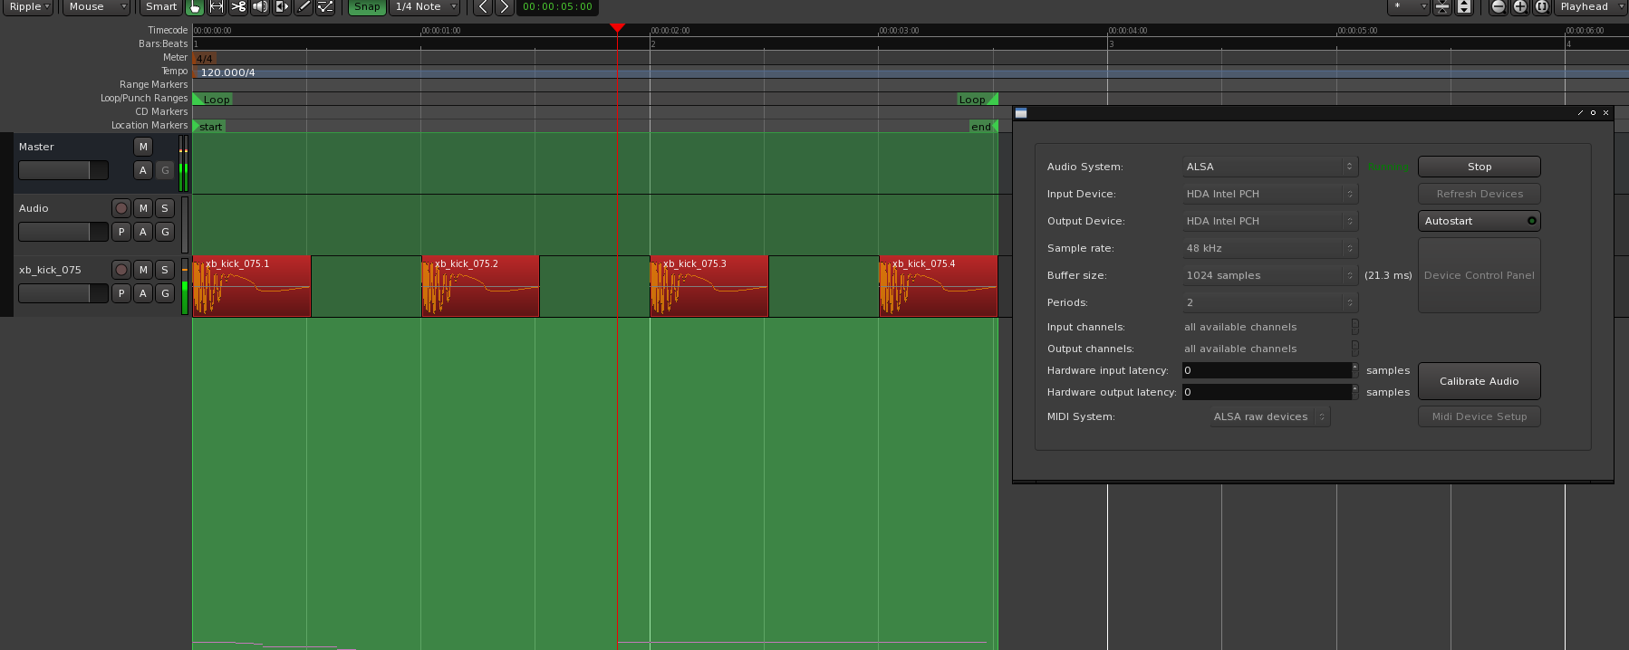Click the zoom out magnifier icon

(x=1499, y=7)
